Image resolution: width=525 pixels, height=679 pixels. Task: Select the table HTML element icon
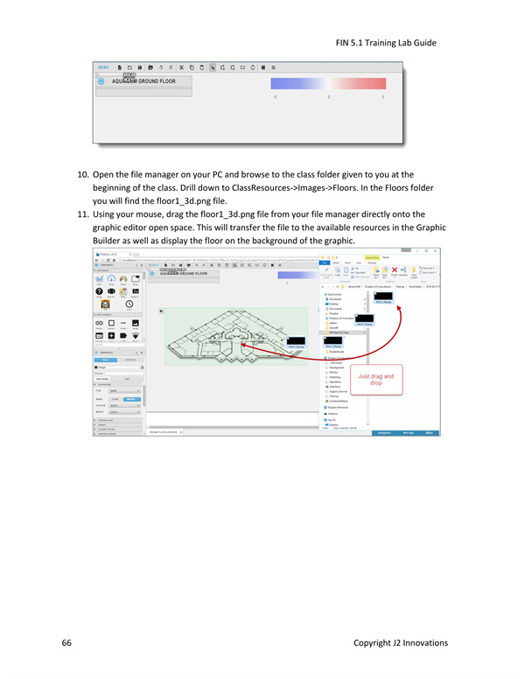coord(99,336)
